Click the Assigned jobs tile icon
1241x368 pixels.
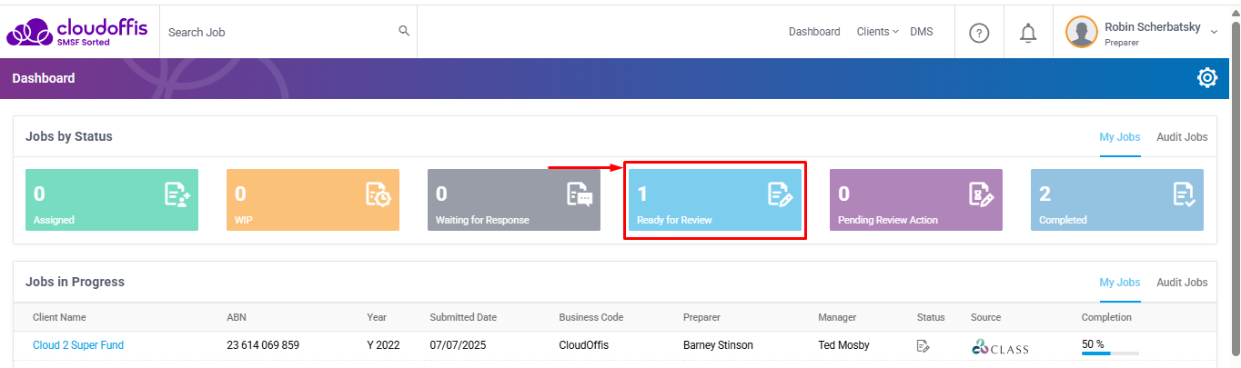click(x=177, y=194)
